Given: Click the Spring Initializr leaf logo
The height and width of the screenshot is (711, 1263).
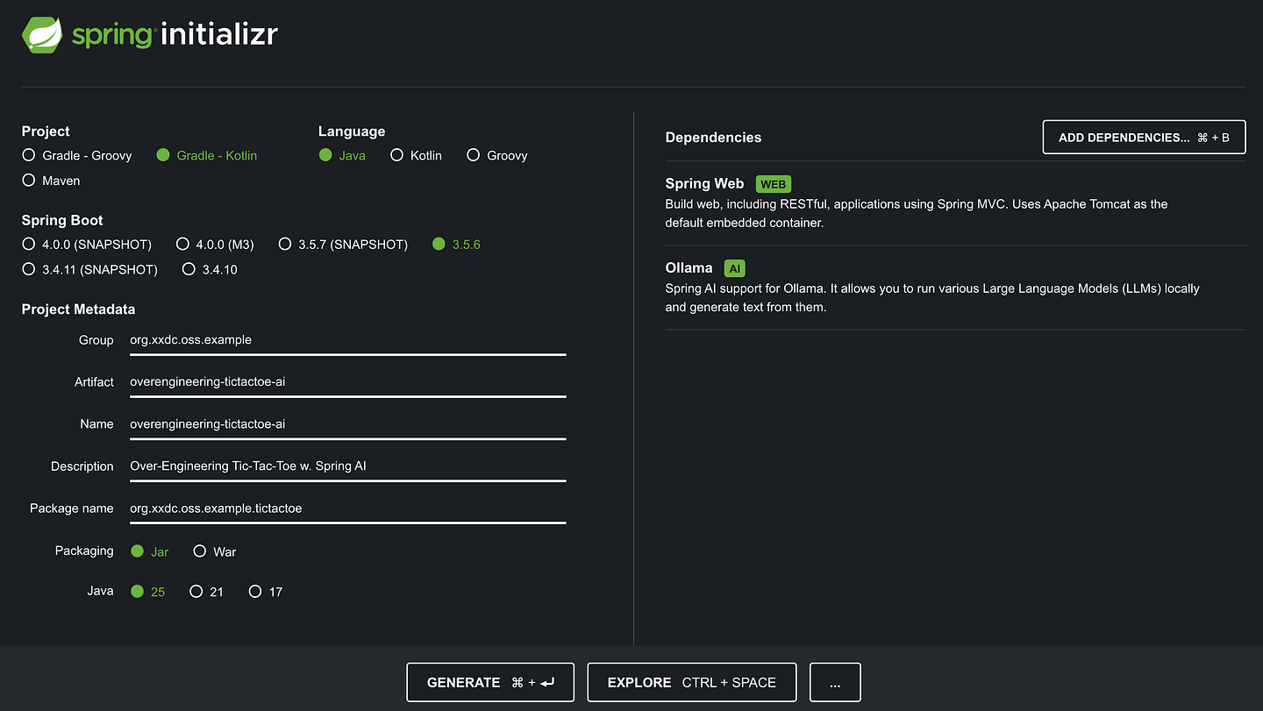Looking at the screenshot, I should click(x=43, y=35).
